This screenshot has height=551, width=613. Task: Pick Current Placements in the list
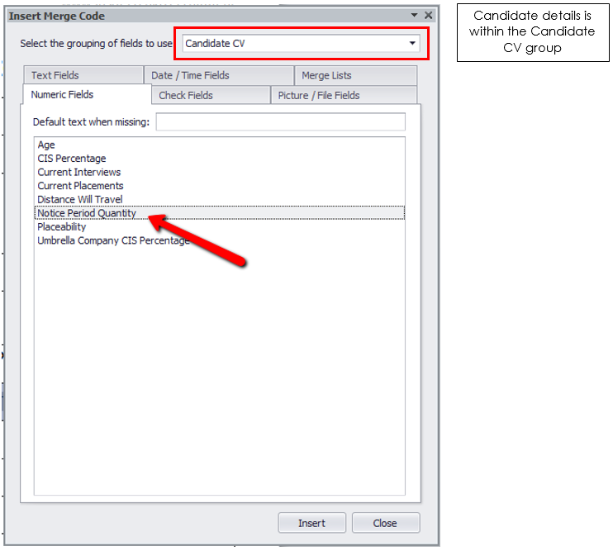[80, 186]
